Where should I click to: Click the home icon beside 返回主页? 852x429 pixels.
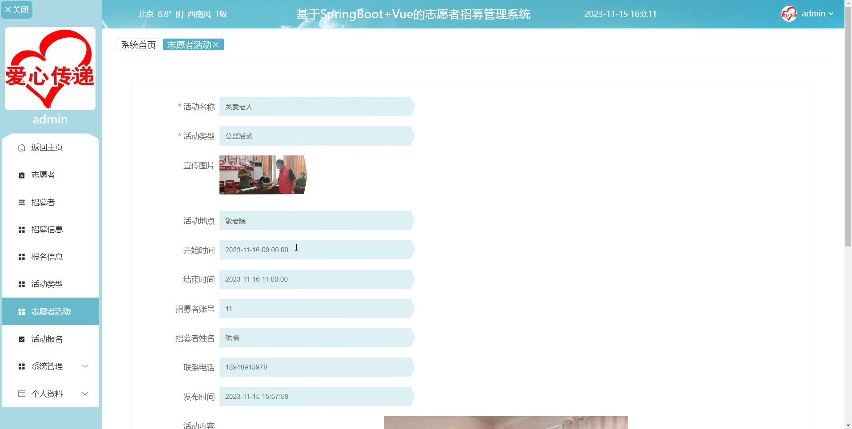pos(21,147)
